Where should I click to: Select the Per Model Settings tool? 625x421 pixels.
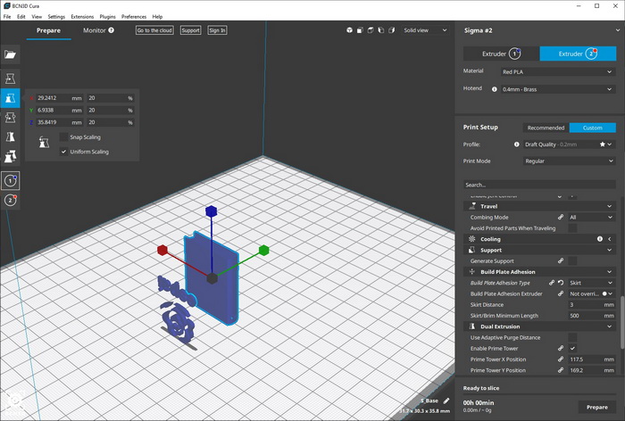[11, 157]
